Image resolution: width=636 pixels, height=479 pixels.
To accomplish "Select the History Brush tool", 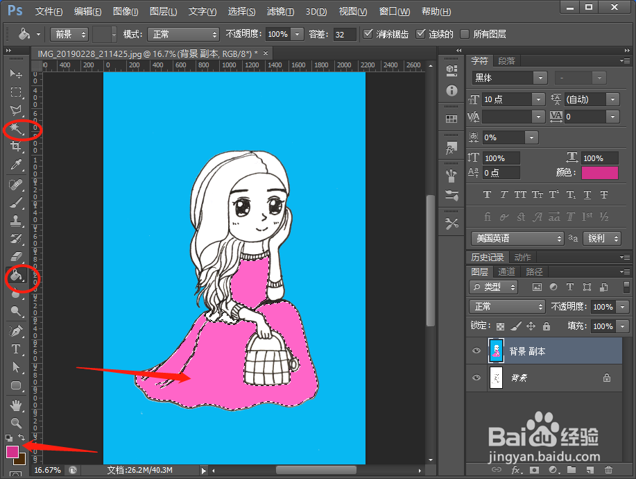I will click(x=16, y=239).
